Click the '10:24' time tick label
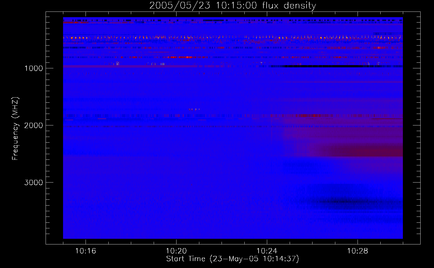This screenshot has height=268, width=434. [267, 251]
